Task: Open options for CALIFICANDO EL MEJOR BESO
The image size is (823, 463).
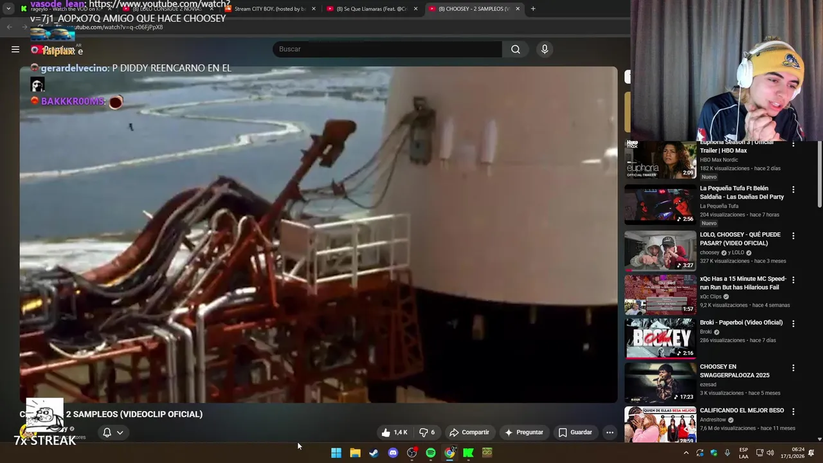Action: [793, 412]
